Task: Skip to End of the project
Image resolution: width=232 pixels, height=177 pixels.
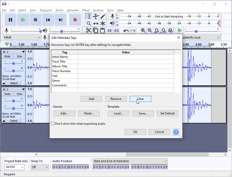Action: tap(61, 20)
